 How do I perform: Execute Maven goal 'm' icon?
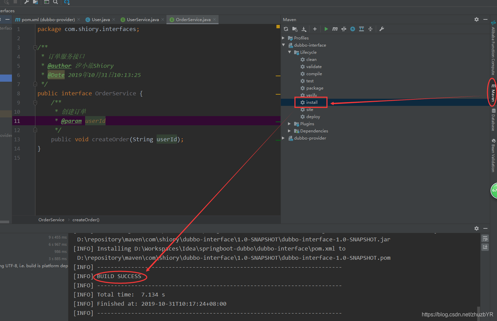click(335, 29)
